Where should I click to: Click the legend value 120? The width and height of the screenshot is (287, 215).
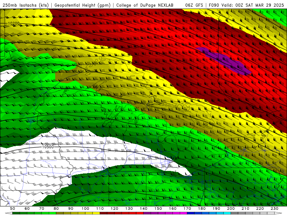coord(114,209)
